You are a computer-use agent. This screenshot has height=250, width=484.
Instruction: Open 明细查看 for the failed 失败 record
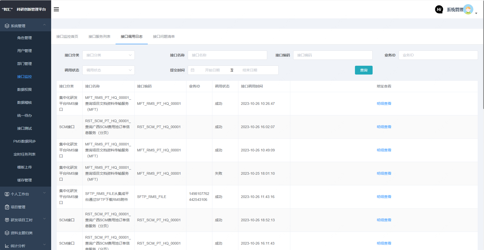384,173
